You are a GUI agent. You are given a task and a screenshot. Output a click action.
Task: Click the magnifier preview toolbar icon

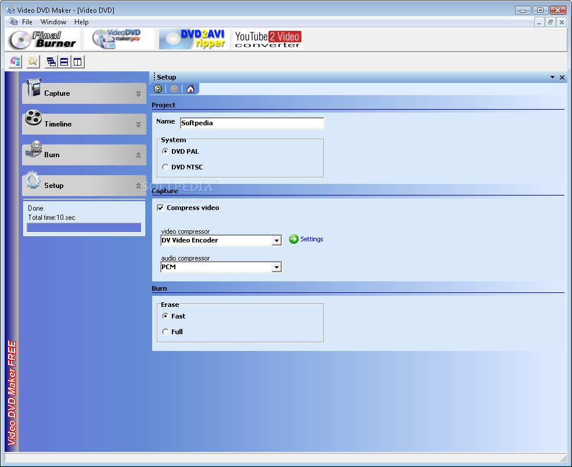click(x=33, y=61)
